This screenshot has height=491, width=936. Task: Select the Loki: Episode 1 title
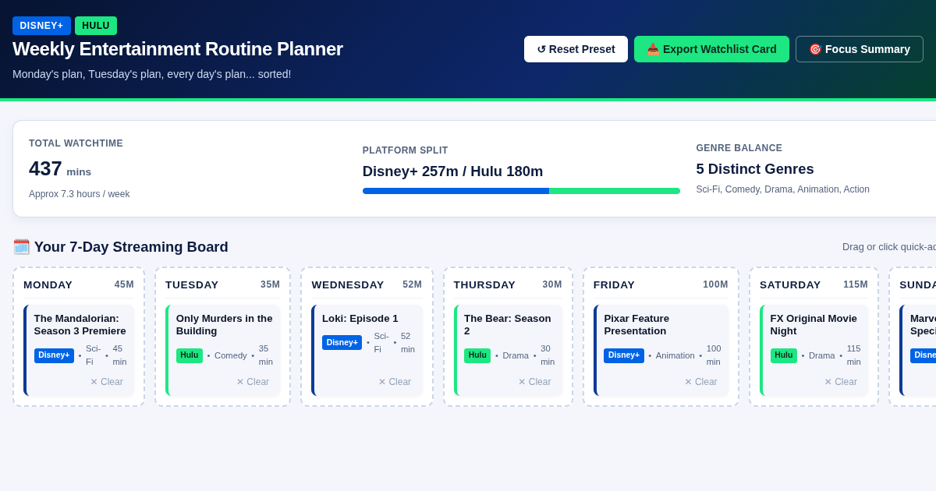(360, 319)
